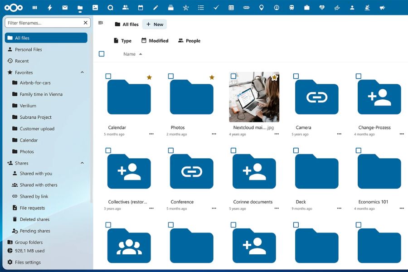Open the Announcements megaphone app
Viewport: 408px width, 272px height.
382,8
